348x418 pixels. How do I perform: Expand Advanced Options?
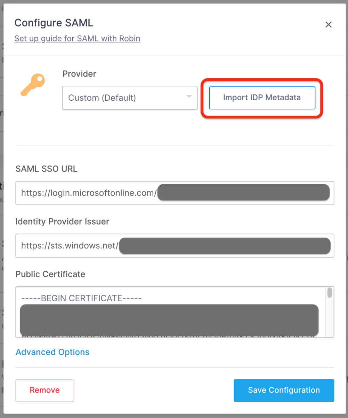(x=52, y=352)
